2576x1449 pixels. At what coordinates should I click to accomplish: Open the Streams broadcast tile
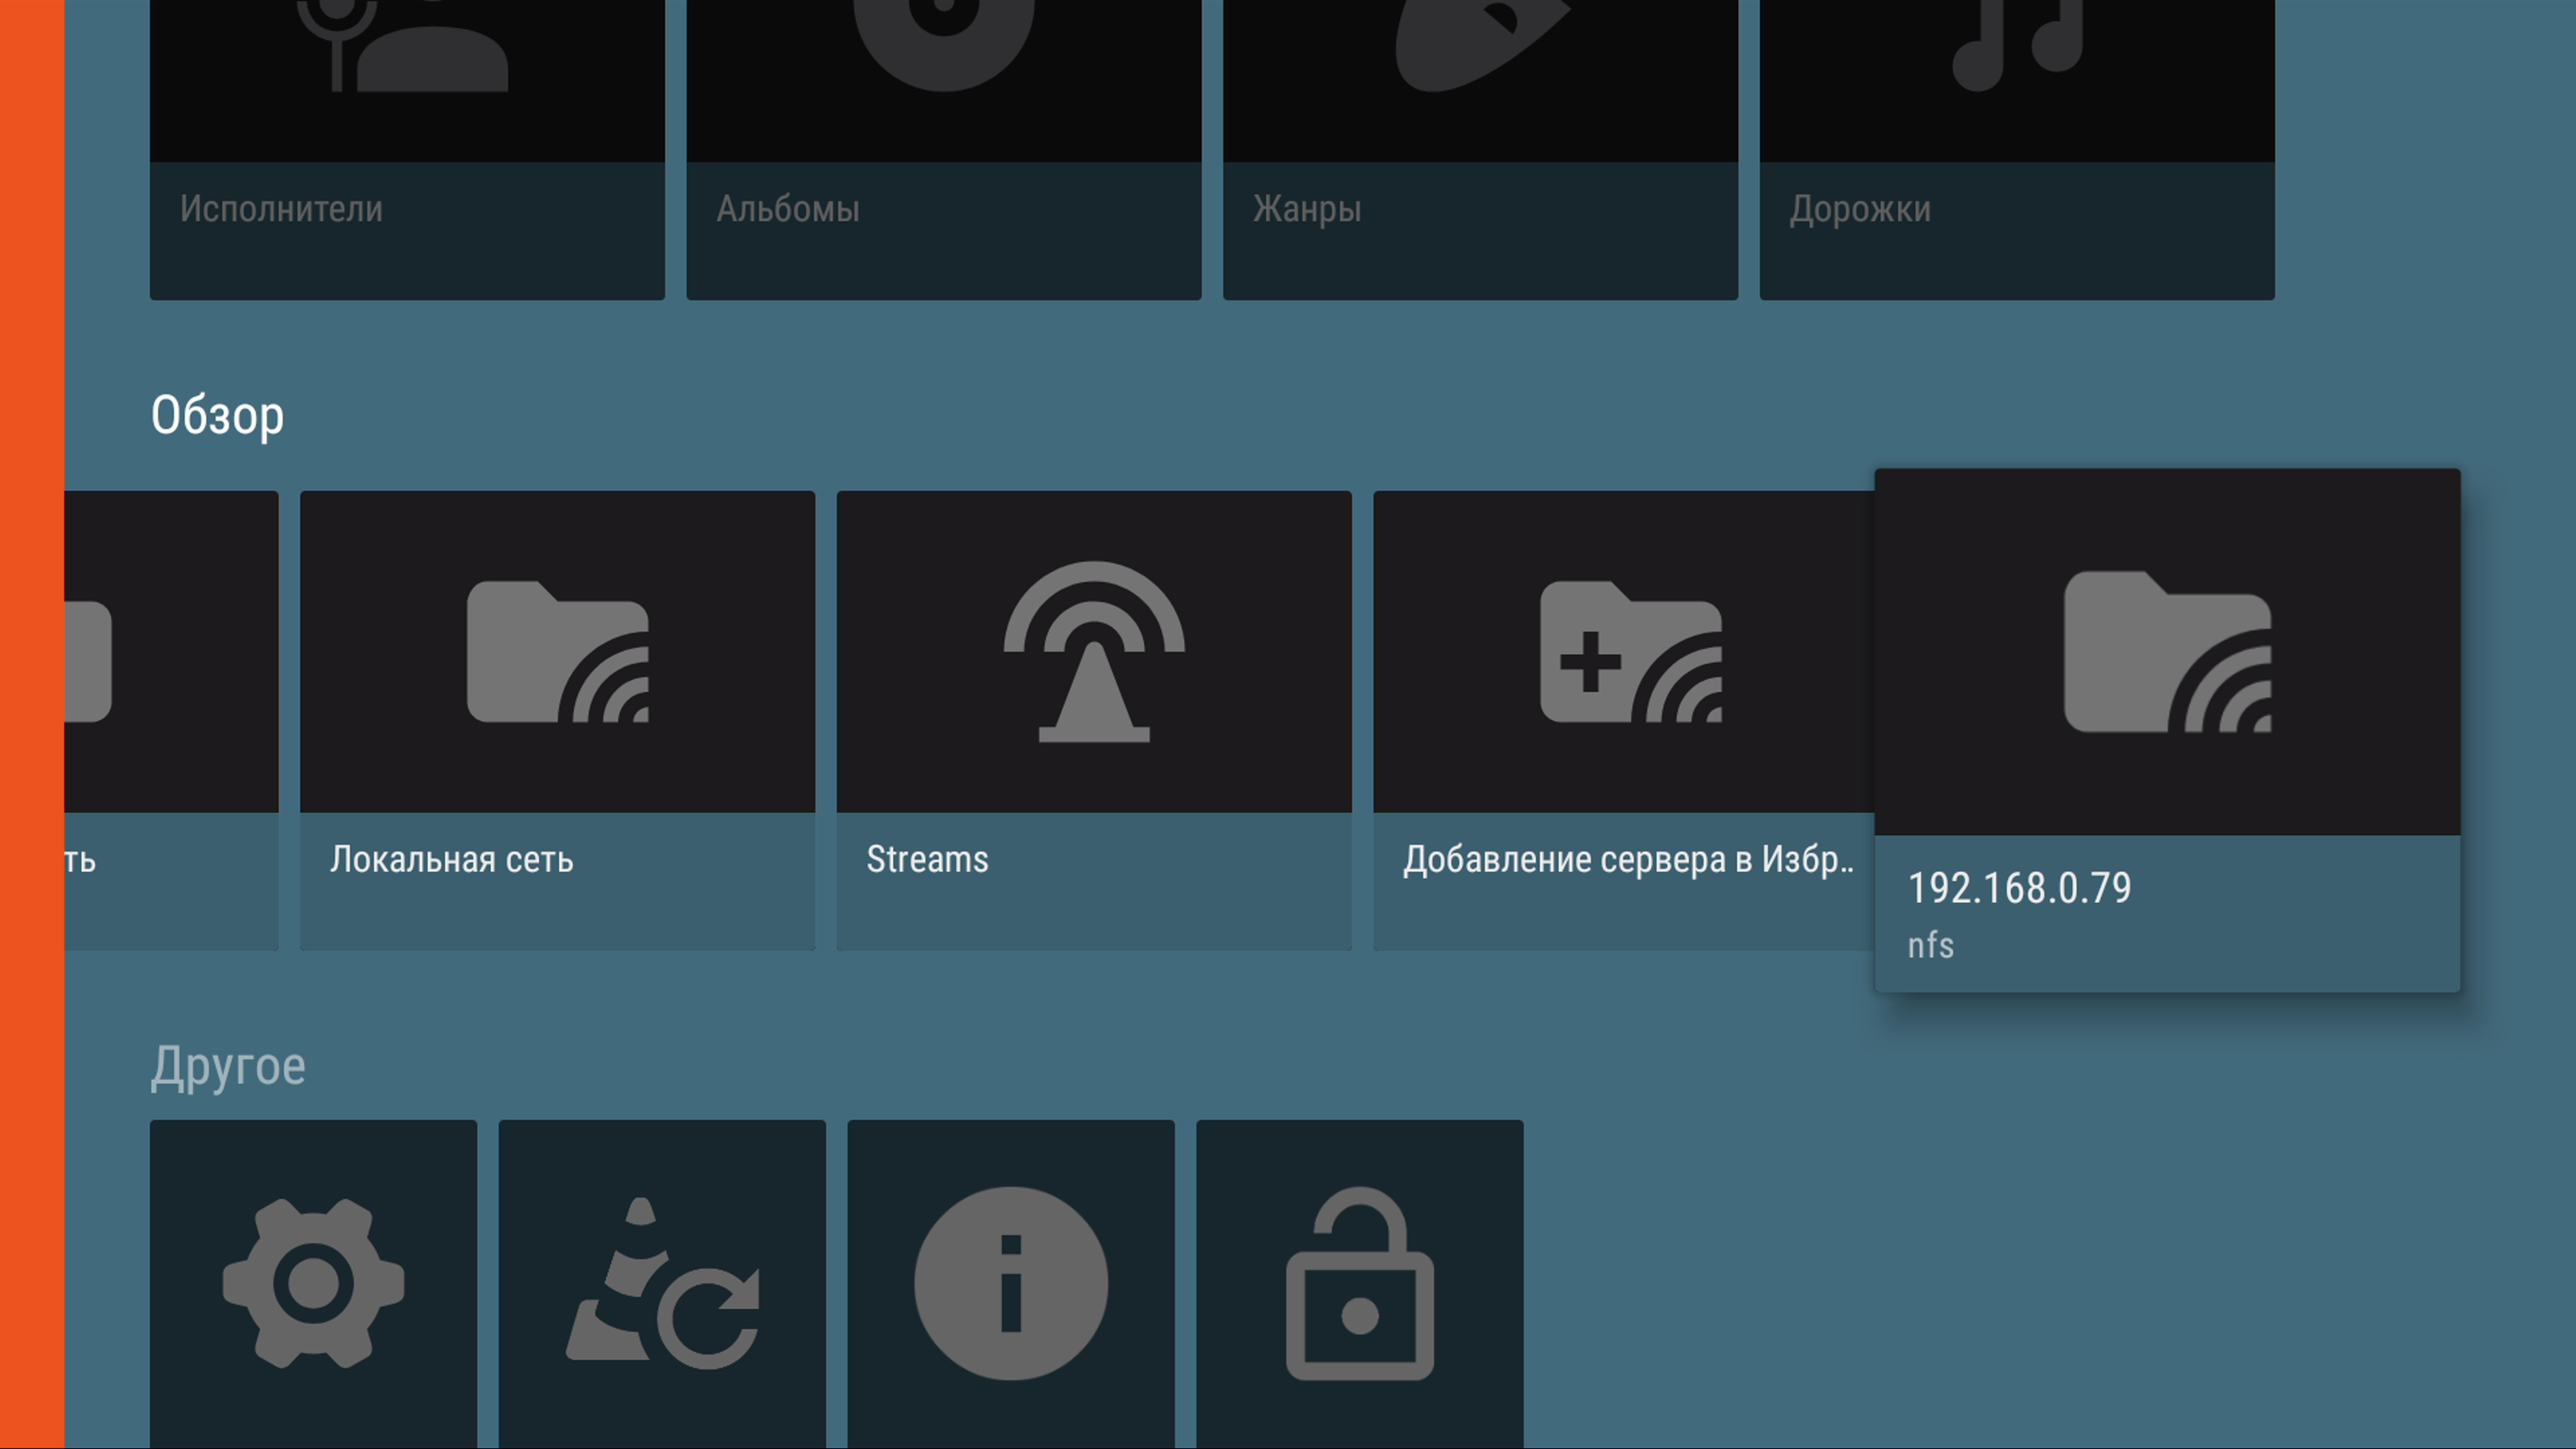[1094, 652]
